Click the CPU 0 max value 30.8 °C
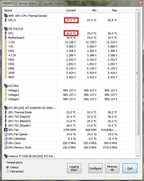144x181 pixels. point(112,20)
